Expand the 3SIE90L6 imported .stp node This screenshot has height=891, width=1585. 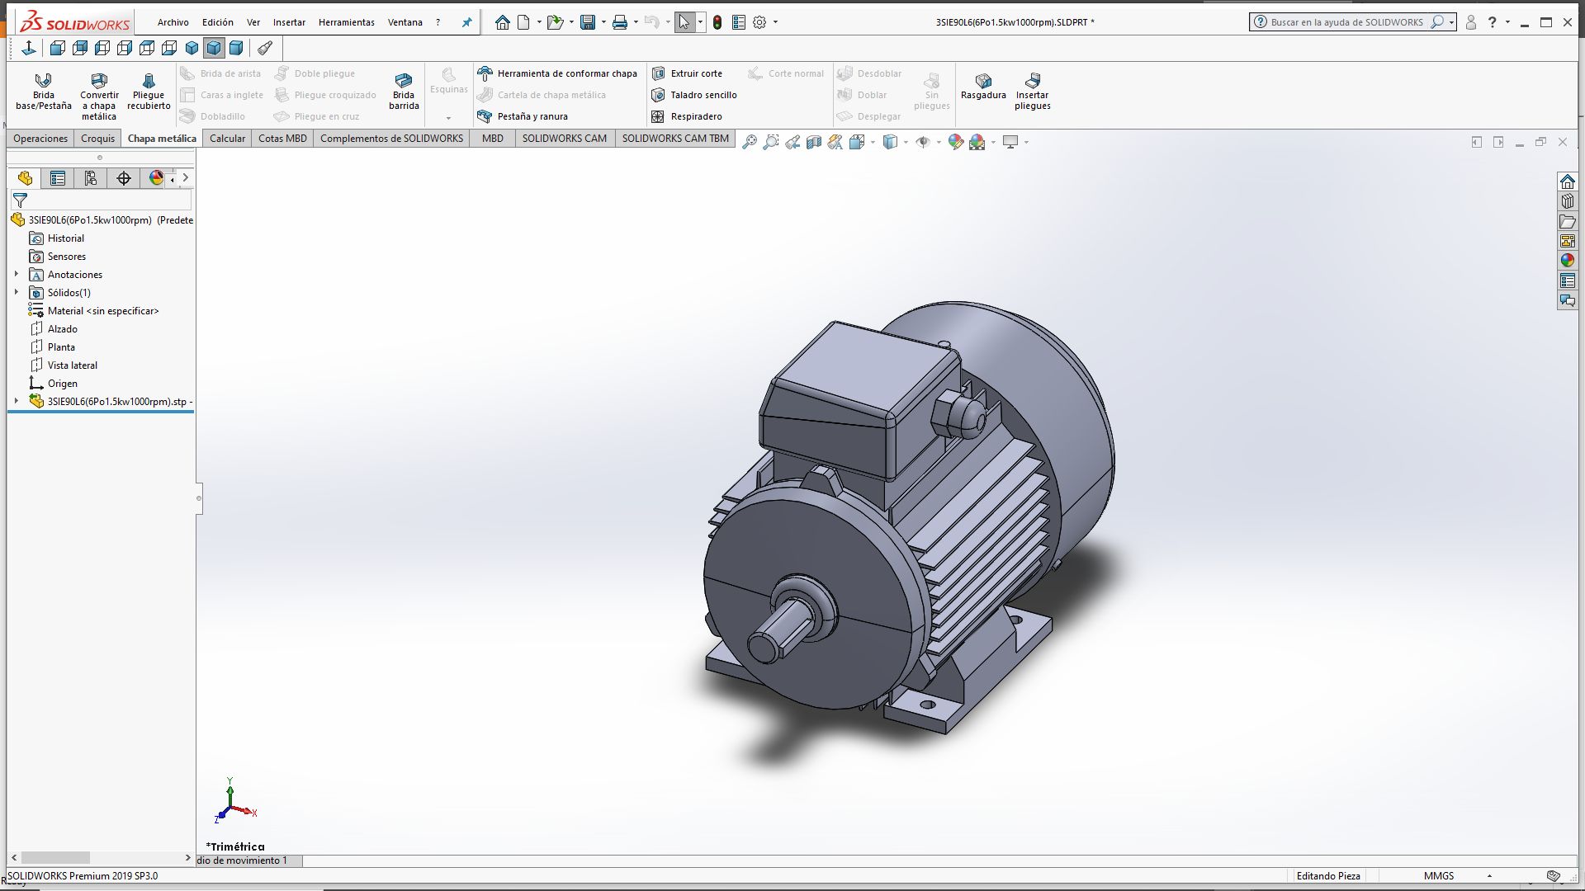[17, 401]
